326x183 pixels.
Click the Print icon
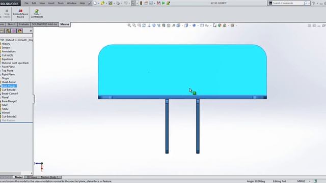[x=118, y=3]
